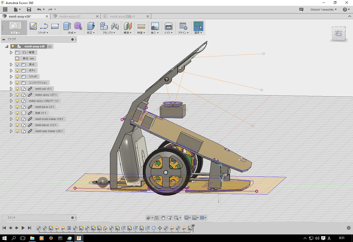
Task: Open timeline settings gear
Action: (x=349, y=228)
